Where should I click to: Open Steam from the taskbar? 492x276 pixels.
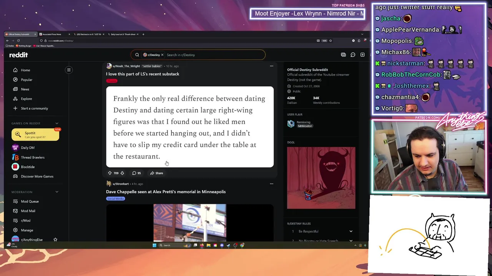point(228,245)
